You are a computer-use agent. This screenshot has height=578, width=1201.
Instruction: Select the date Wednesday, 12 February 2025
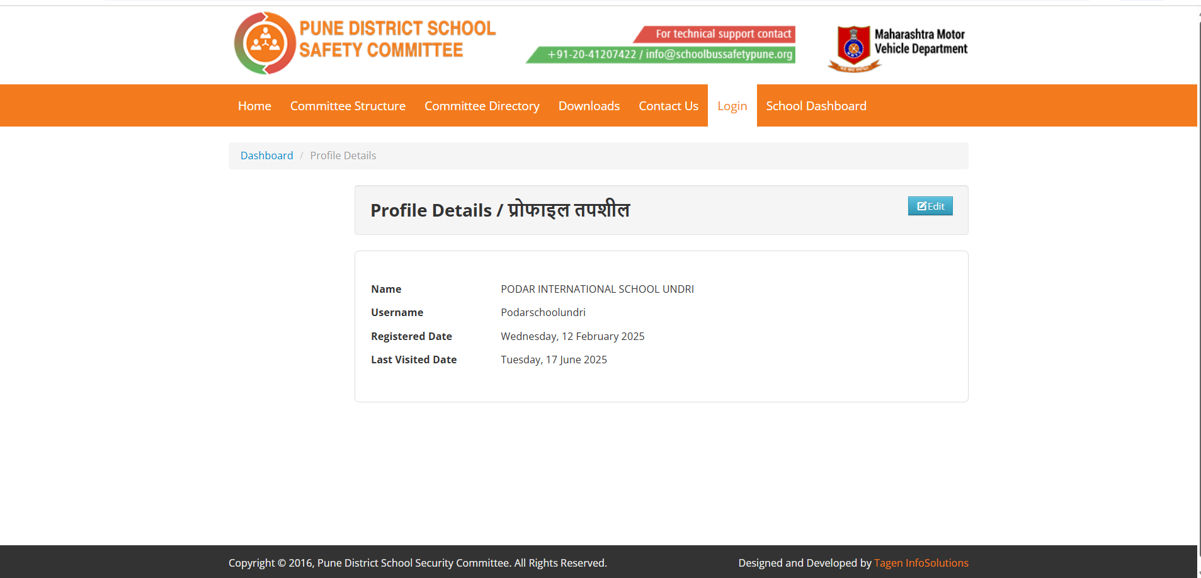pos(572,336)
